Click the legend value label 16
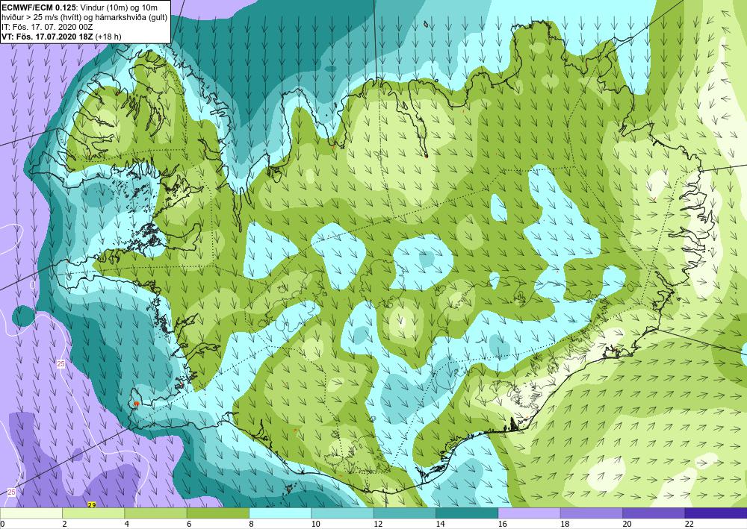This screenshot has height=529, width=747. [x=503, y=525]
